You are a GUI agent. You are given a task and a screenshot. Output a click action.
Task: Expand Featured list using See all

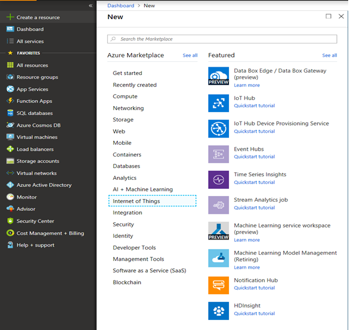pos(330,55)
